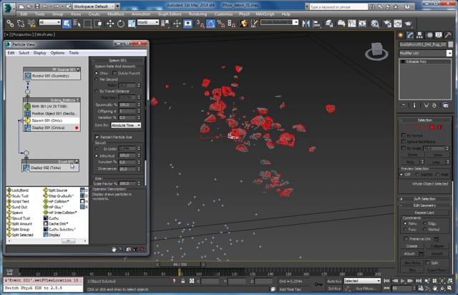The width and height of the screenshot is (458, 295).
Task: Toggle the Percent Snap button
Action: 221,24
